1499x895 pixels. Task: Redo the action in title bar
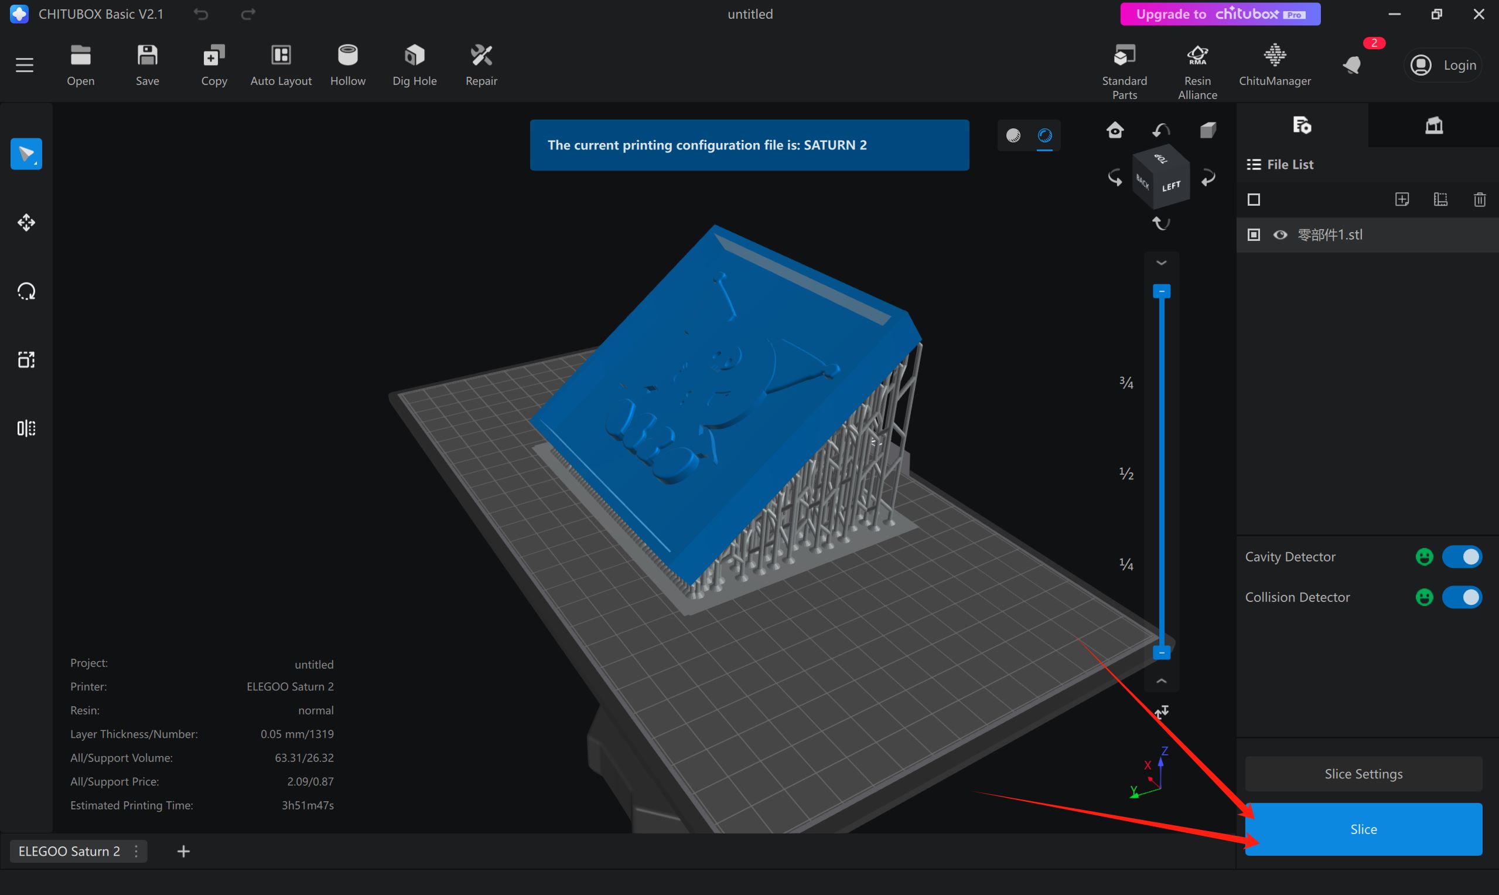click(248, 14)
